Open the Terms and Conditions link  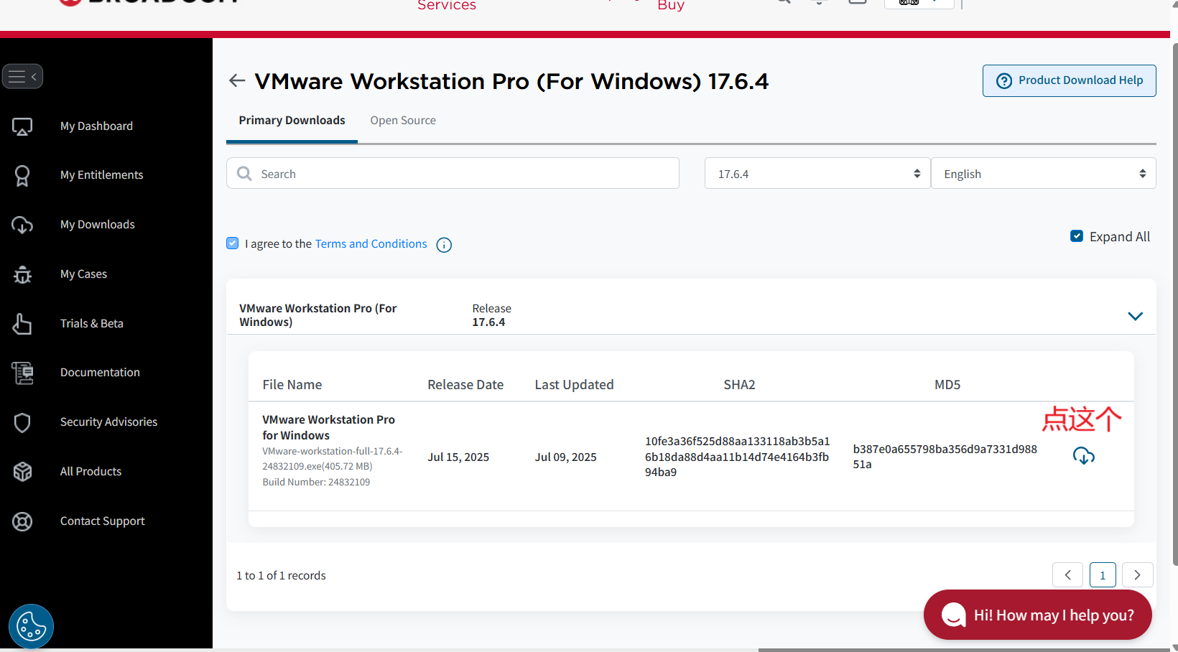click(x=371, y=244)
